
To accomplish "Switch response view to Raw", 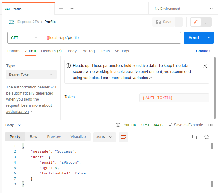I will 34,137.
